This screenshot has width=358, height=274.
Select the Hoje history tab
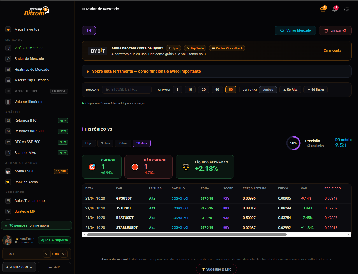click(89, 143)
